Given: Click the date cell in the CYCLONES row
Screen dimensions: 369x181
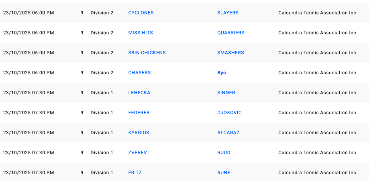Looking at the screenshot, I should click(29, 13).
